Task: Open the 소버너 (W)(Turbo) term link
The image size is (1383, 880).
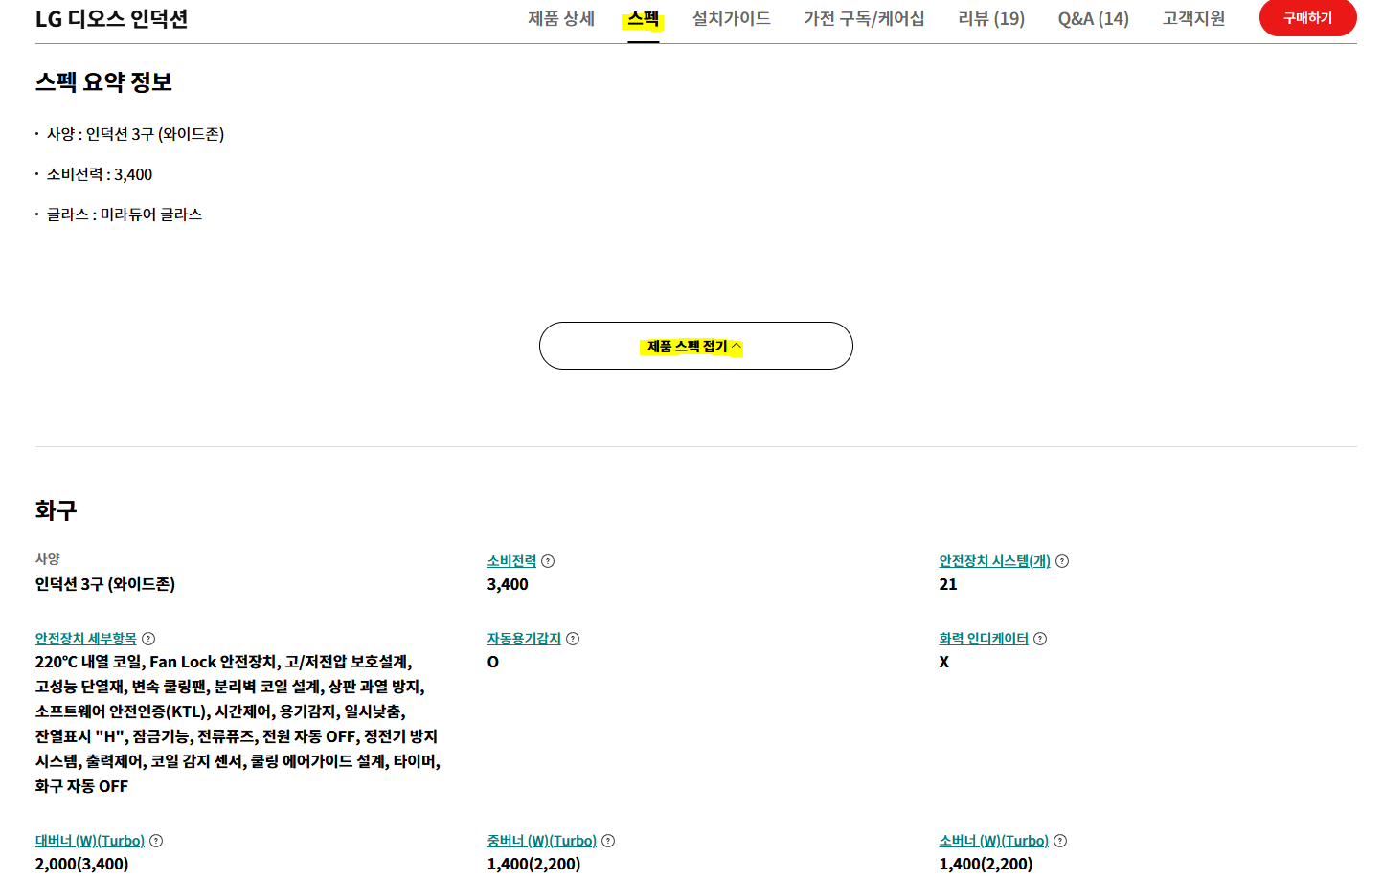Action: point(994,841)
